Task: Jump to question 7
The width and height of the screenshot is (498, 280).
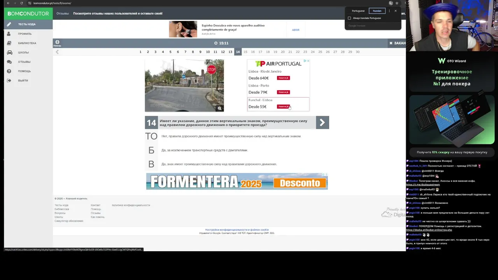Action: (185, 52)
